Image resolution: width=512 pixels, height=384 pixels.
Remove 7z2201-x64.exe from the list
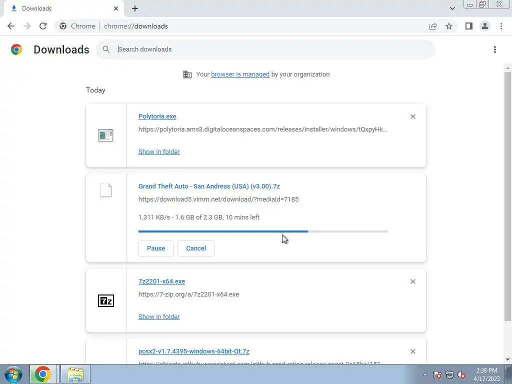pos(412,281)
